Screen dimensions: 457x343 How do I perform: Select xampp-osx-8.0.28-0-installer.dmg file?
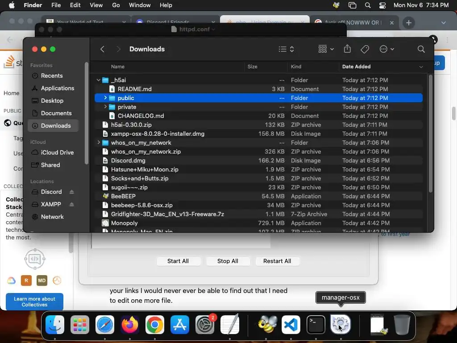[x=258, y=134]
